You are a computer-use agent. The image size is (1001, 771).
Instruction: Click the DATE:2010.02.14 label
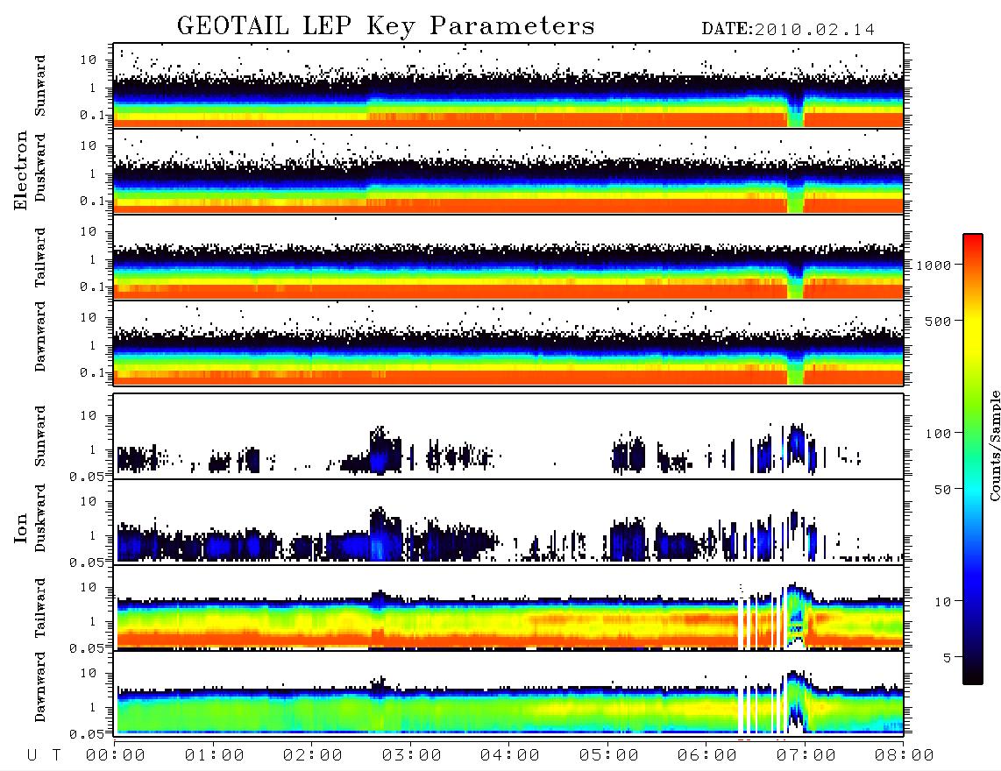(788, 30)
